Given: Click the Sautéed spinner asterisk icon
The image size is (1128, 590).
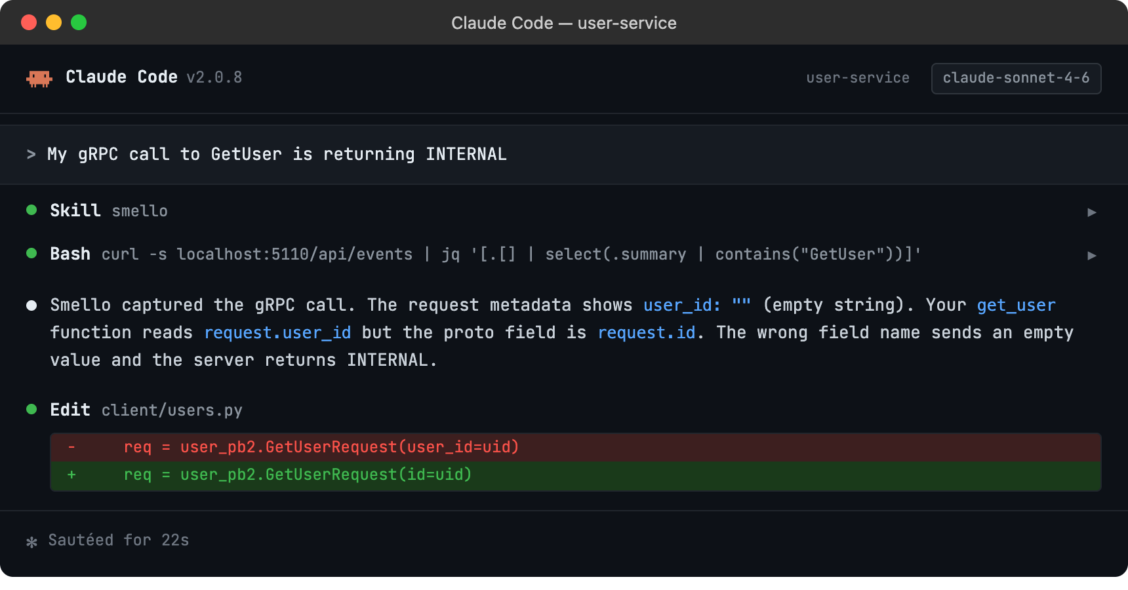Looking at the screenshot, I should (x=31, y=542).
